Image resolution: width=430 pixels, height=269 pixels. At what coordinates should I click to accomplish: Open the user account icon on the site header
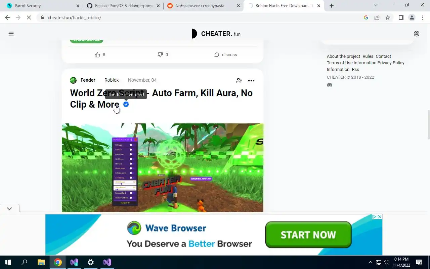[417, 34]
